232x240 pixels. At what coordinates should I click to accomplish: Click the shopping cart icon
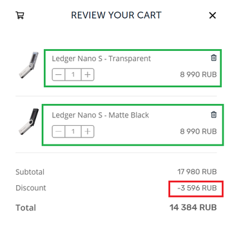click(20, 15)
